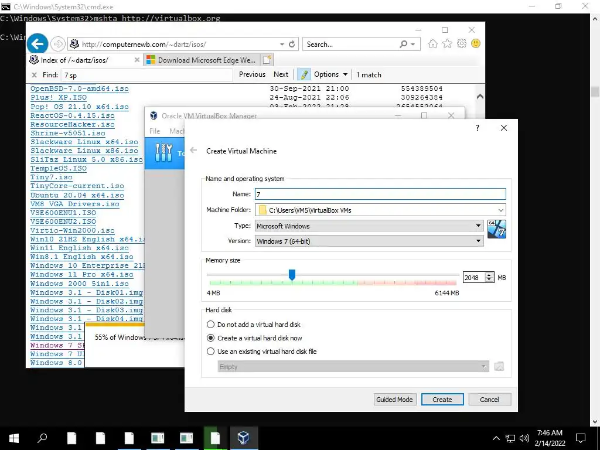Open the Windows Start menu
The width and height of the screenshot is (600, 450).
pos(14,438)
